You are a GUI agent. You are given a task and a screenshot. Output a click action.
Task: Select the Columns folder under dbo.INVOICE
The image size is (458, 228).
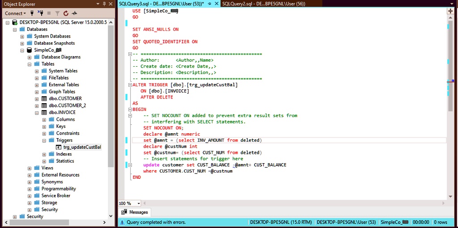62,119
